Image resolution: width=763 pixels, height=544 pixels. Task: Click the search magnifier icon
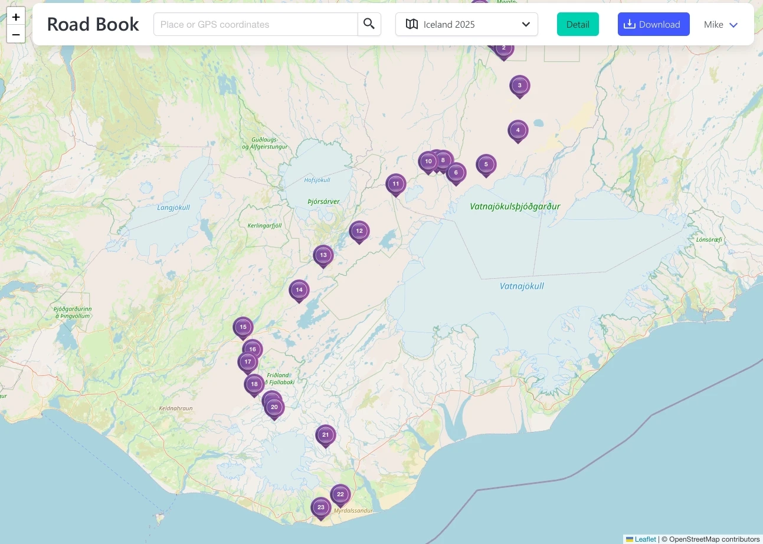[369, 24]
